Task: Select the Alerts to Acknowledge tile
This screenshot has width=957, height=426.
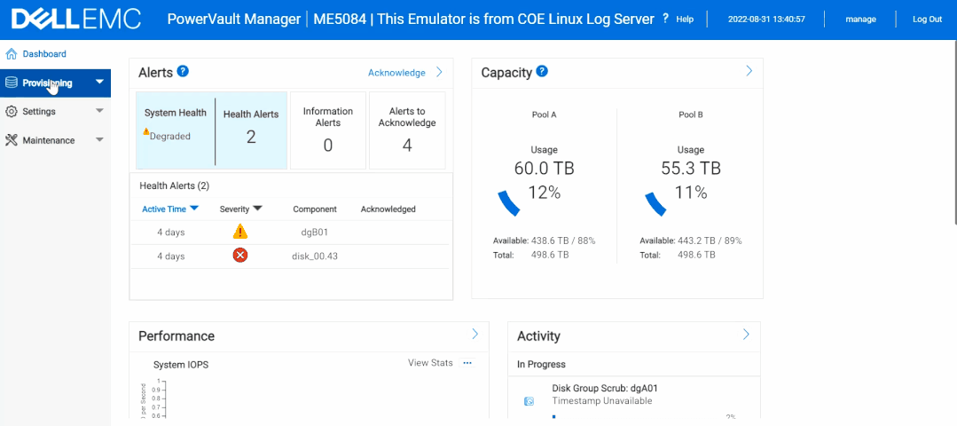Action: pyautogui.click(x=407, y=130)
